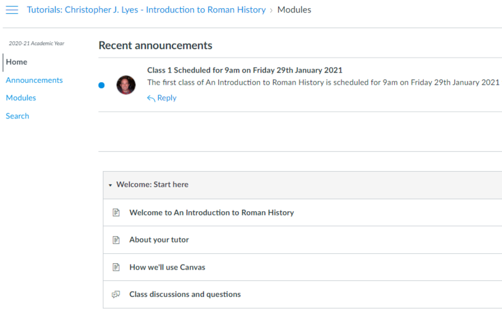
Task: Click the blue unread dot indicator
Action: click(x=102, y=85)
